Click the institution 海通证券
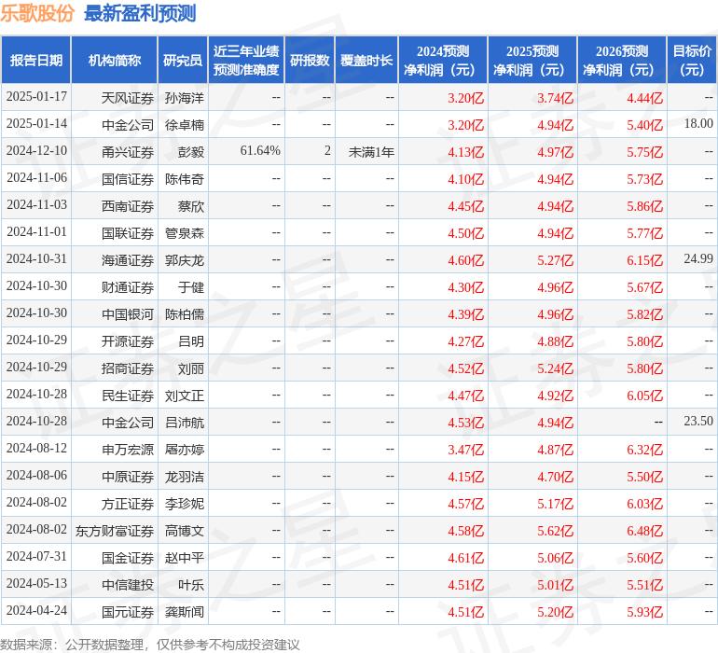Viewport: 718px width, 653px height. pyautogui.click(x=128, y=260)
